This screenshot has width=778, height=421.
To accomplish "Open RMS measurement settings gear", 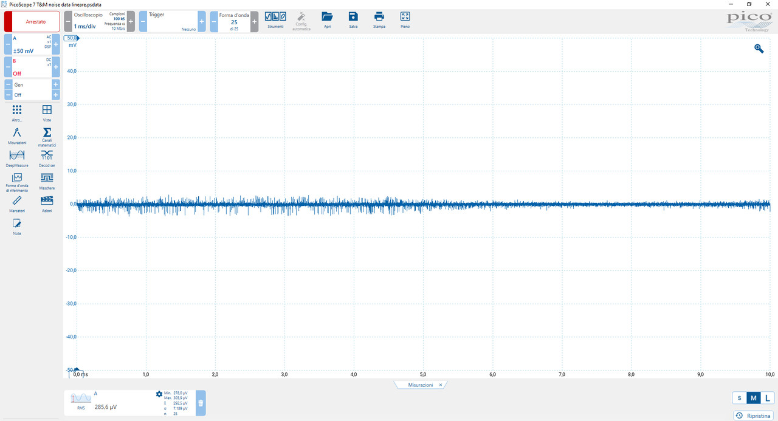I will [159, 394].
